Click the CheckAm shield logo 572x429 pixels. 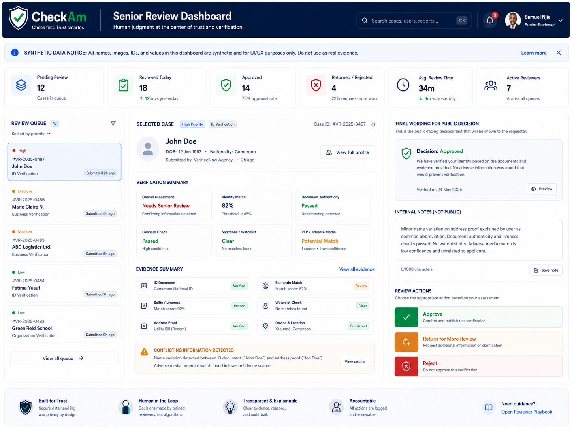click(18, 18)
